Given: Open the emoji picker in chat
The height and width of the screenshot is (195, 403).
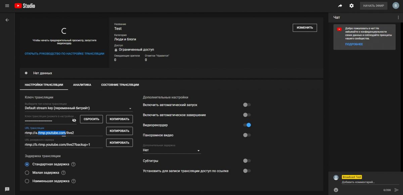Looking at the screenshot, I should point(336,190).
